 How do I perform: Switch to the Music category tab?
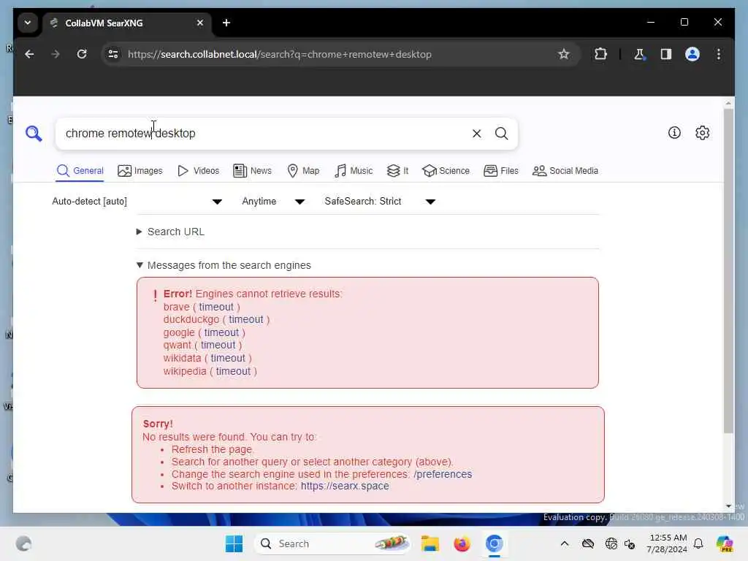click(353, 171)
